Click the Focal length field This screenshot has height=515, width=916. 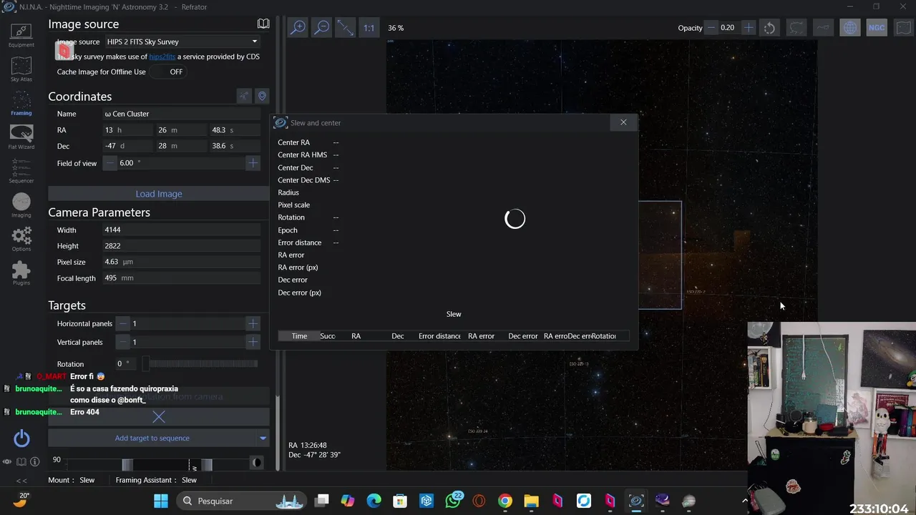(182, 278)
